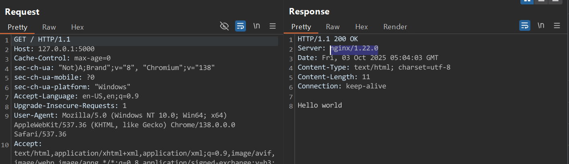The width and height of the screenshot is (569, 164).
Task: Show non-printable characters in Response panel
Action: (541, 26)
